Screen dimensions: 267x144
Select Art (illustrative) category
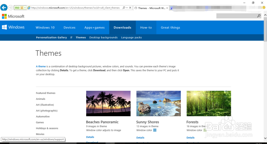(x=45, y=105)
